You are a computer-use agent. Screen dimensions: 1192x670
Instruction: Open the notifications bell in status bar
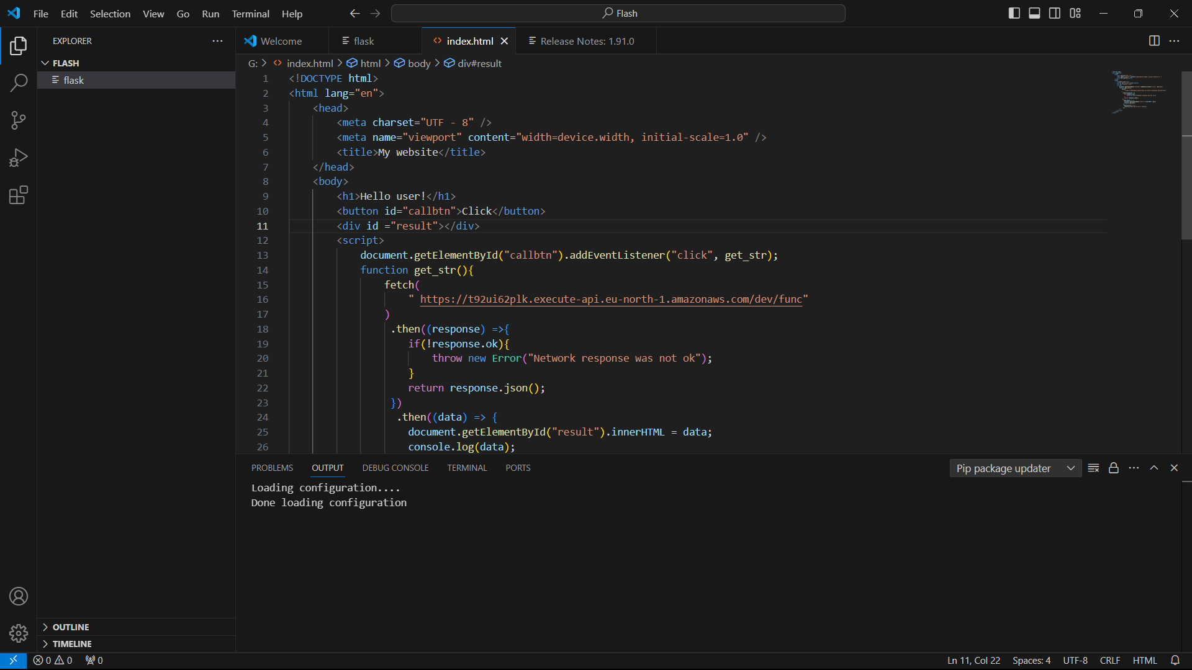1175,660
